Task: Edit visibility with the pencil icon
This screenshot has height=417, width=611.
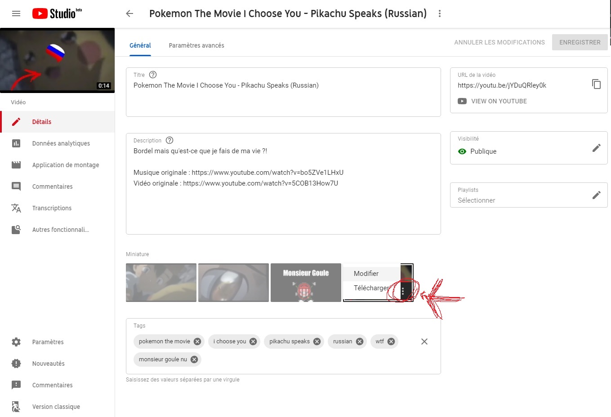Action: (x=596, y=148)
